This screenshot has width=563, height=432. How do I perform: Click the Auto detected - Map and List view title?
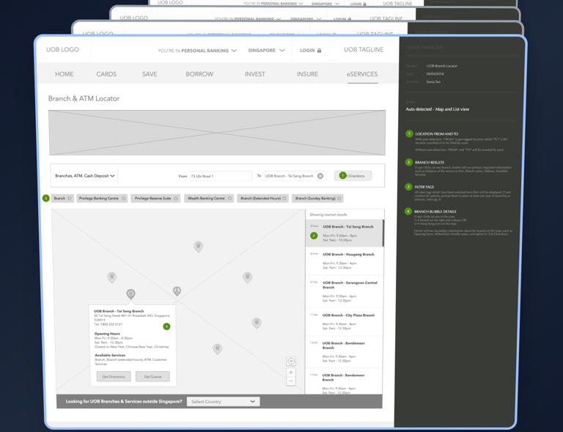coord(438,109)
